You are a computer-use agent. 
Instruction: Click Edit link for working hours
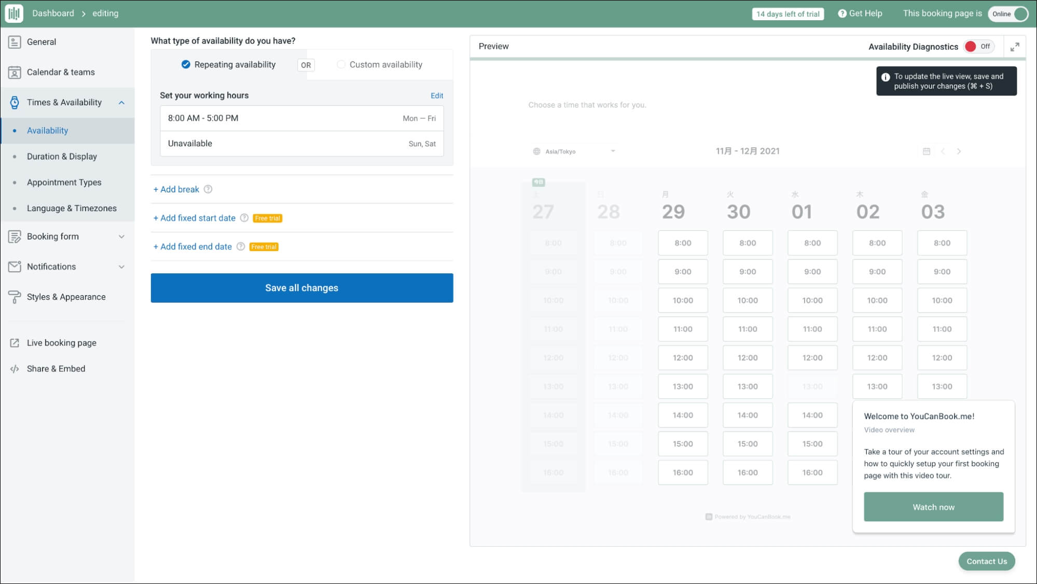point(436,95)
